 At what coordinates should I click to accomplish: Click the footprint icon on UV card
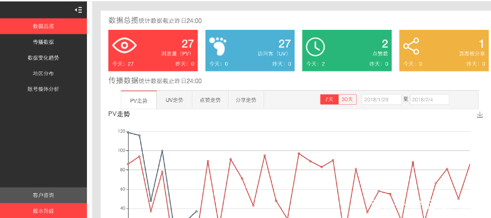pos(218,46)
